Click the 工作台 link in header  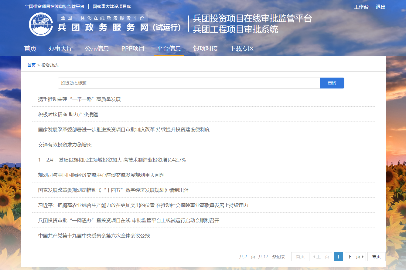click(361, 7)
